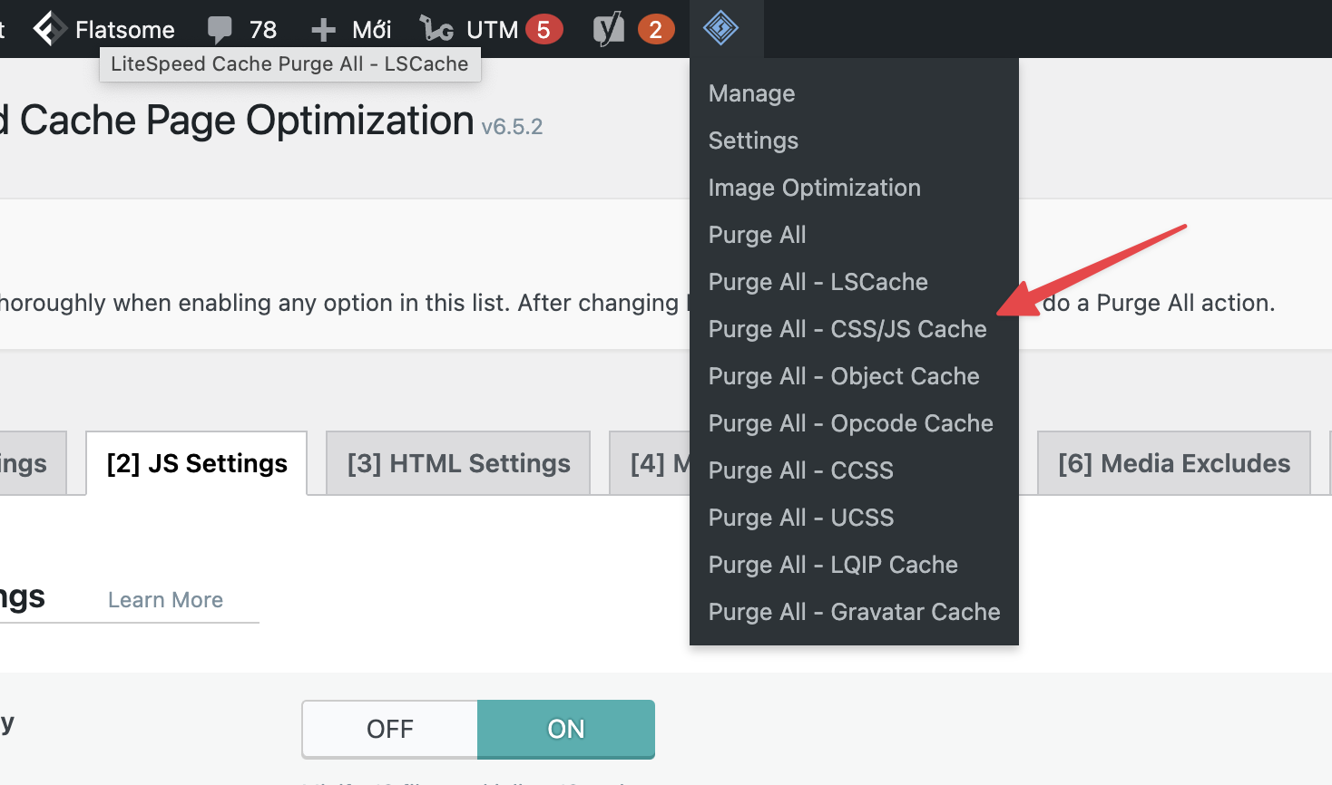1332x785 pixels.
Task: Select Purge All - LSCache option
Action: coord(818,282)
